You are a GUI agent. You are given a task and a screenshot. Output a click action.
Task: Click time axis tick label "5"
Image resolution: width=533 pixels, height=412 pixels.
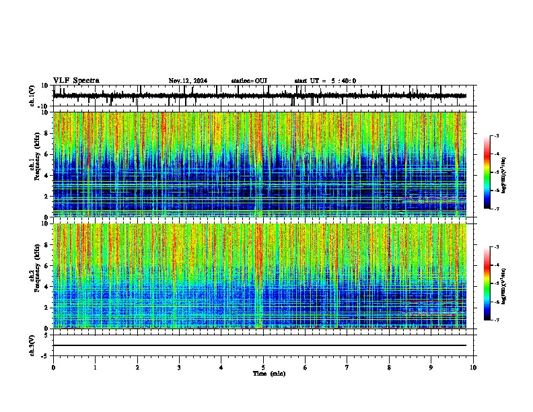point(263,368)
